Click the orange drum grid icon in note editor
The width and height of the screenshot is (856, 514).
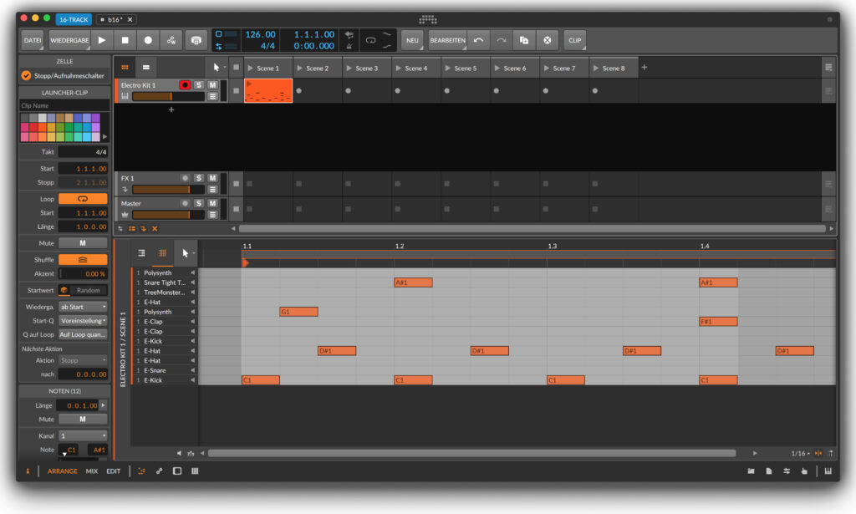(x=163, y=252)
